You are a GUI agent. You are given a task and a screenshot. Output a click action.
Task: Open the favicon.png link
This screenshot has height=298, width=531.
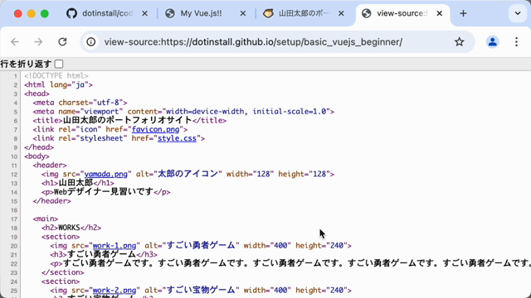pos(155,129)
